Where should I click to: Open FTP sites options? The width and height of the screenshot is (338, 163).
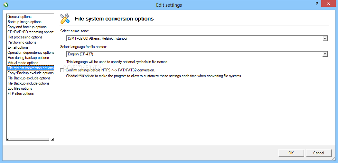click(x=30, y=94)
